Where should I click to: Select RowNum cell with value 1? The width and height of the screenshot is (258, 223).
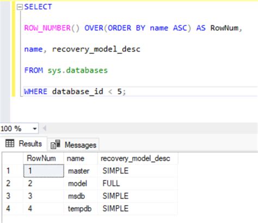(44, 171)
